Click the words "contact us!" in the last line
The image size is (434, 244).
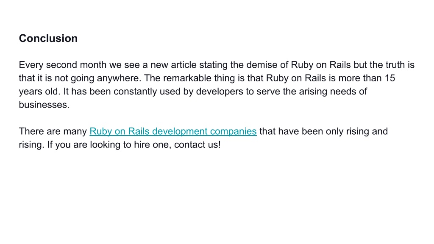coord(198,144)
